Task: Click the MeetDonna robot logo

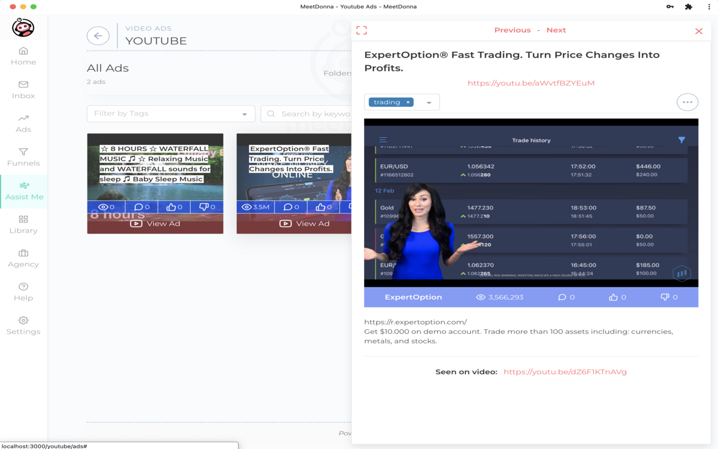Action: pos(23,27)
